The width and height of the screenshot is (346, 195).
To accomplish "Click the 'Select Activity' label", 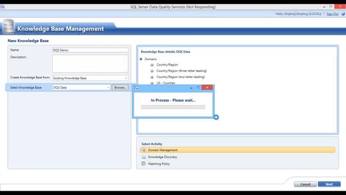I will (152, 144).
